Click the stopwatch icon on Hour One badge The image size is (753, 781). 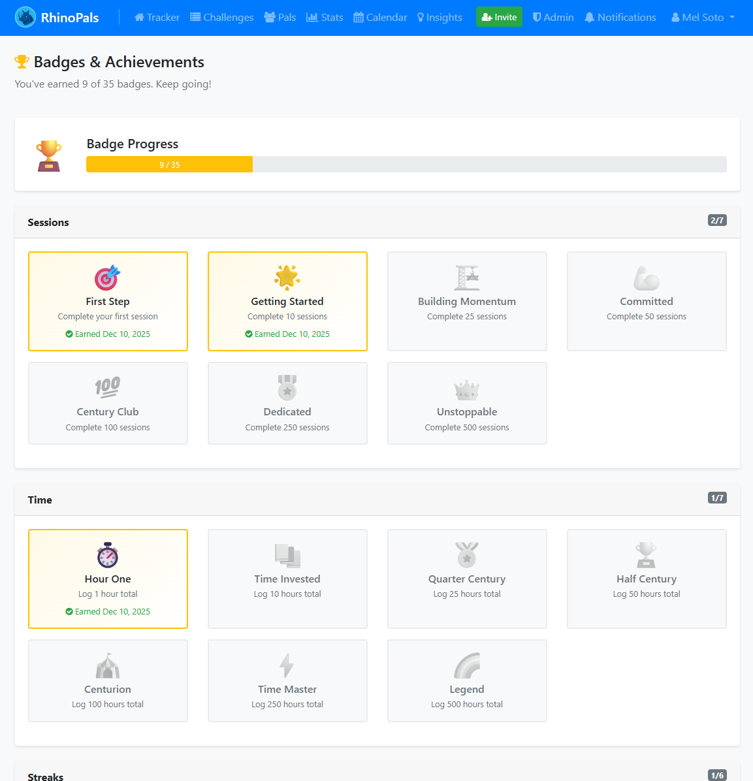[108, 555]
